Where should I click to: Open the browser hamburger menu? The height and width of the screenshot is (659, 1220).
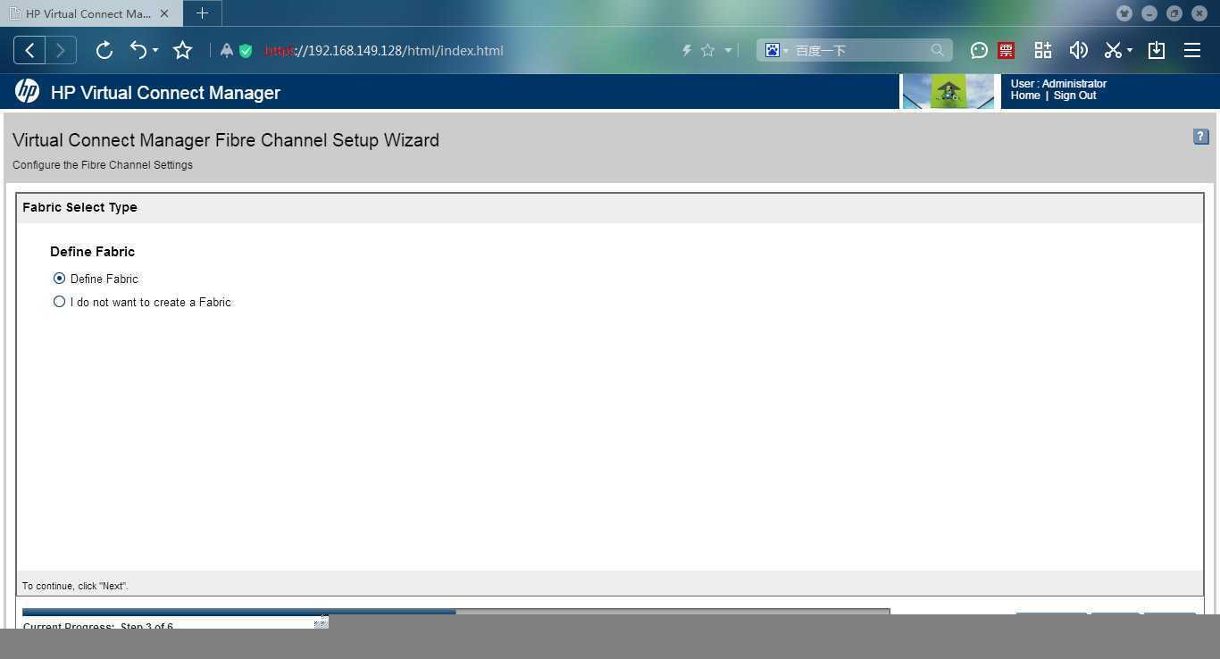pyautogui.click(x=1192, y=50)
